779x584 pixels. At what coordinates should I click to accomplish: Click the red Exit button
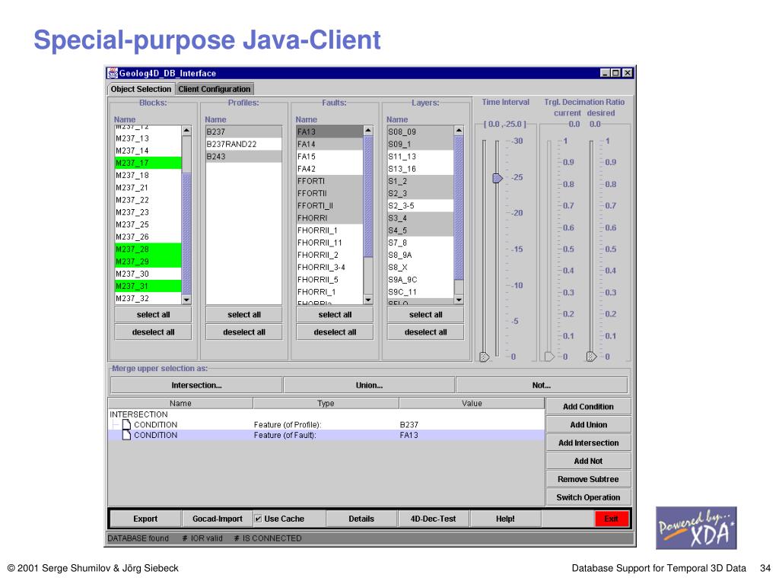(611, 519)
